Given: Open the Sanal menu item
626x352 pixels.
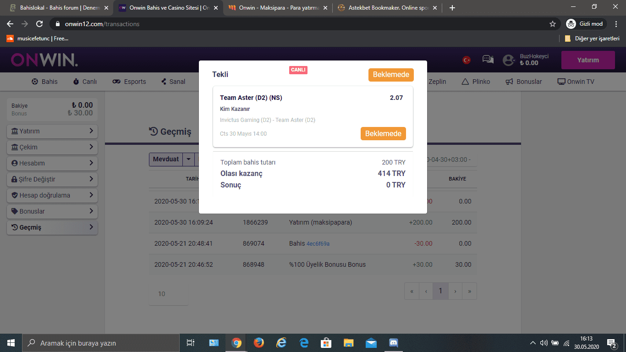Looking at the screenshot, I should (173, 82).
